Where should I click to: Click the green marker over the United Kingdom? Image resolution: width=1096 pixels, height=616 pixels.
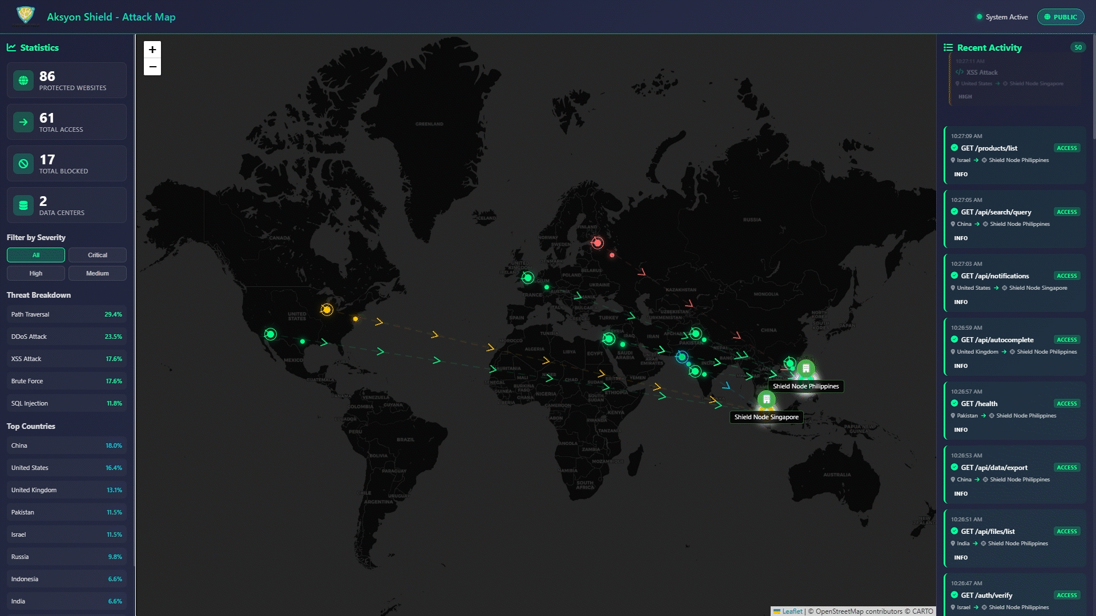point(528,278)
